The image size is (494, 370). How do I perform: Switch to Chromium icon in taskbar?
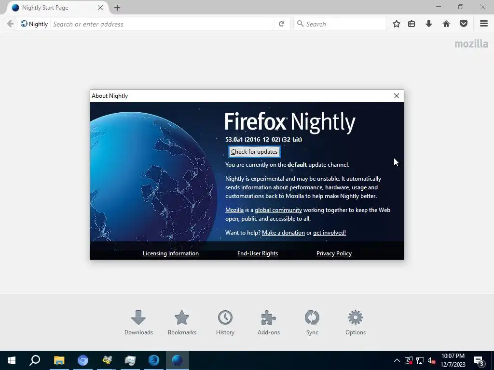pyautogui.click(x=83, y=360)
